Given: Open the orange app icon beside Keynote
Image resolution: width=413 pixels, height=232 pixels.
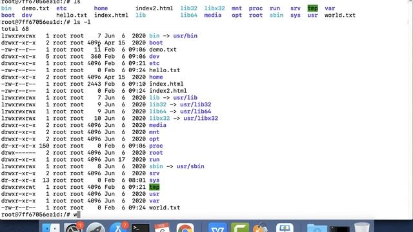Looking at the screenshot, I should tap(261, 227).
